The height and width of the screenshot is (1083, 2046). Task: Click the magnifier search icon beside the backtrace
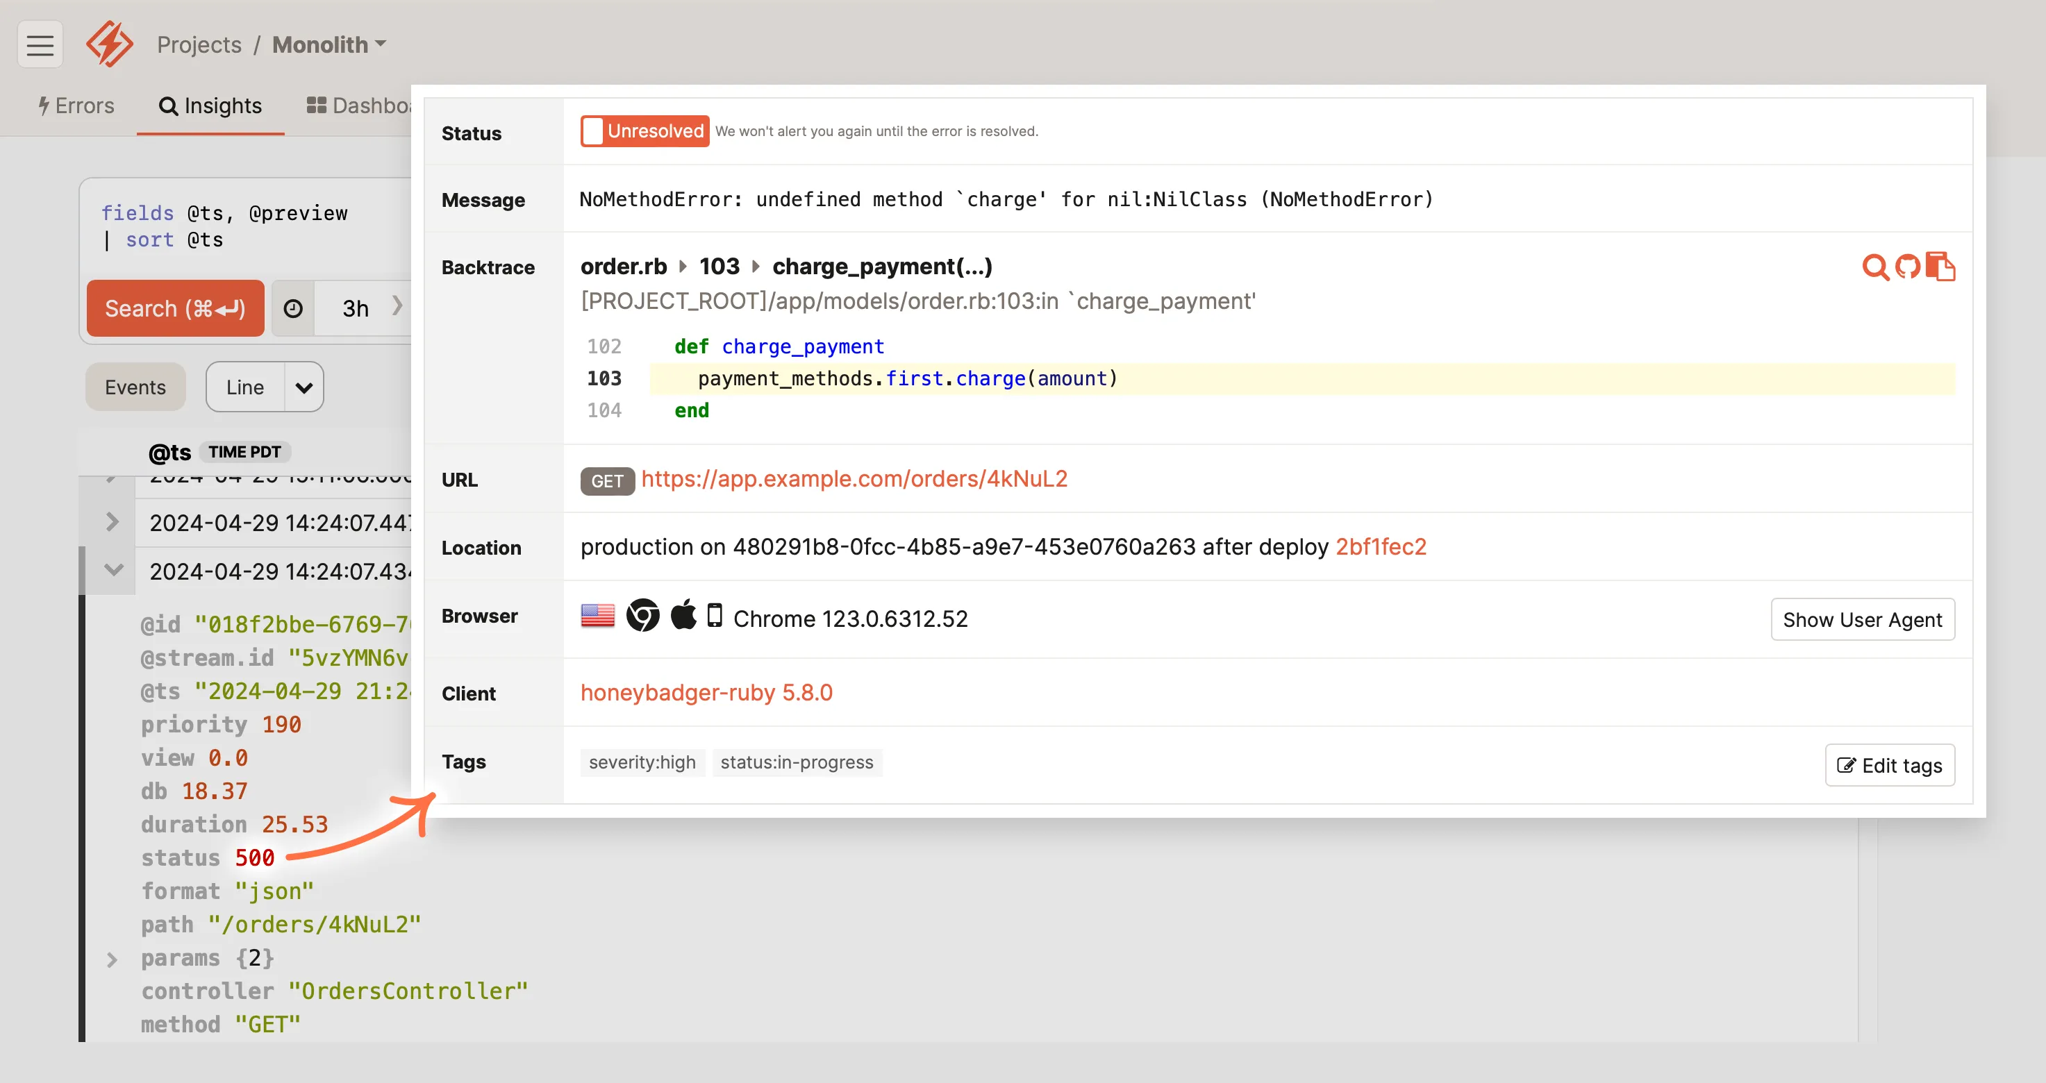point(1875,267)
